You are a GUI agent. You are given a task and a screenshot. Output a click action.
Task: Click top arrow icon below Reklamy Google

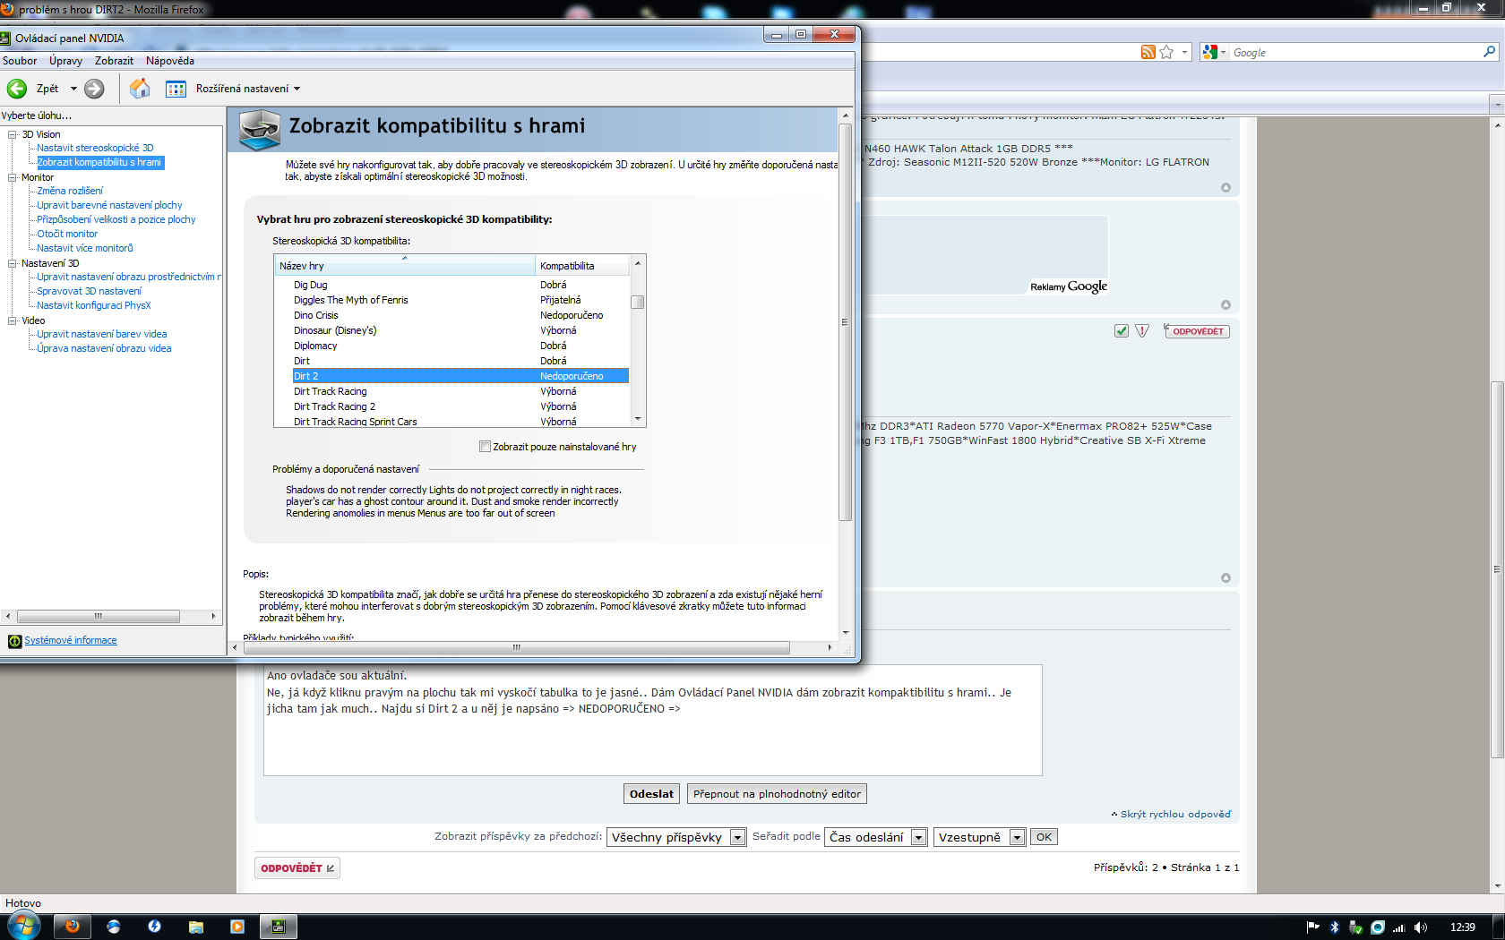tap(1225, 305)
